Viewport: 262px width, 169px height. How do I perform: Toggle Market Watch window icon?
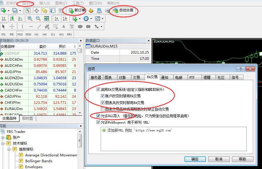(x=28, y=11)
